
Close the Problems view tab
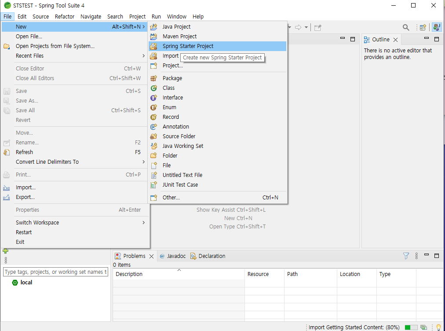pos(152,256)
